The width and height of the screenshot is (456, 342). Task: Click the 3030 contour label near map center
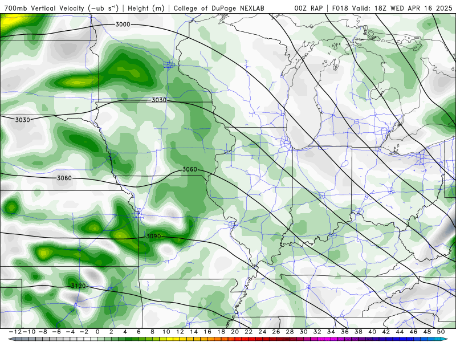pos(159,100)
